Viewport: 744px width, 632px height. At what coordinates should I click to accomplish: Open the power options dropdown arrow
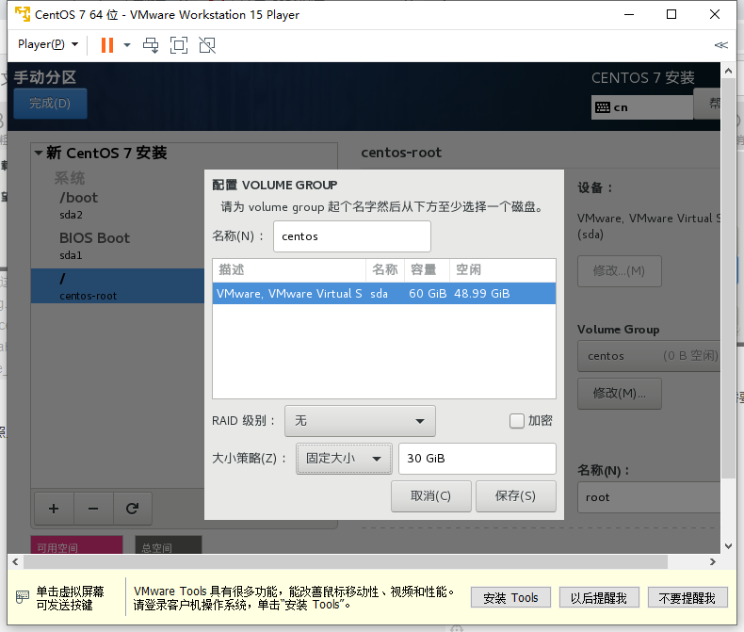click(127, 45)
